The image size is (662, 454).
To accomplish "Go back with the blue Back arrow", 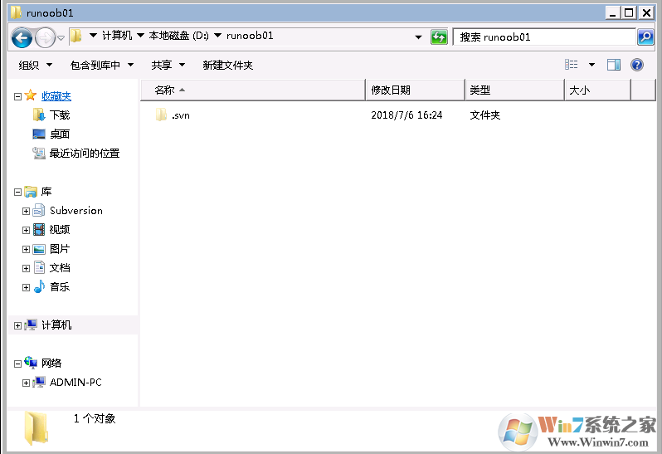I will (x=22, y=37).
